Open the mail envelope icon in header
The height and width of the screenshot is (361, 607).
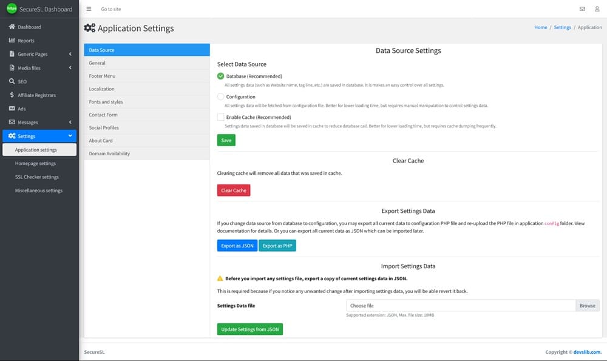click(x=583, y=9)
